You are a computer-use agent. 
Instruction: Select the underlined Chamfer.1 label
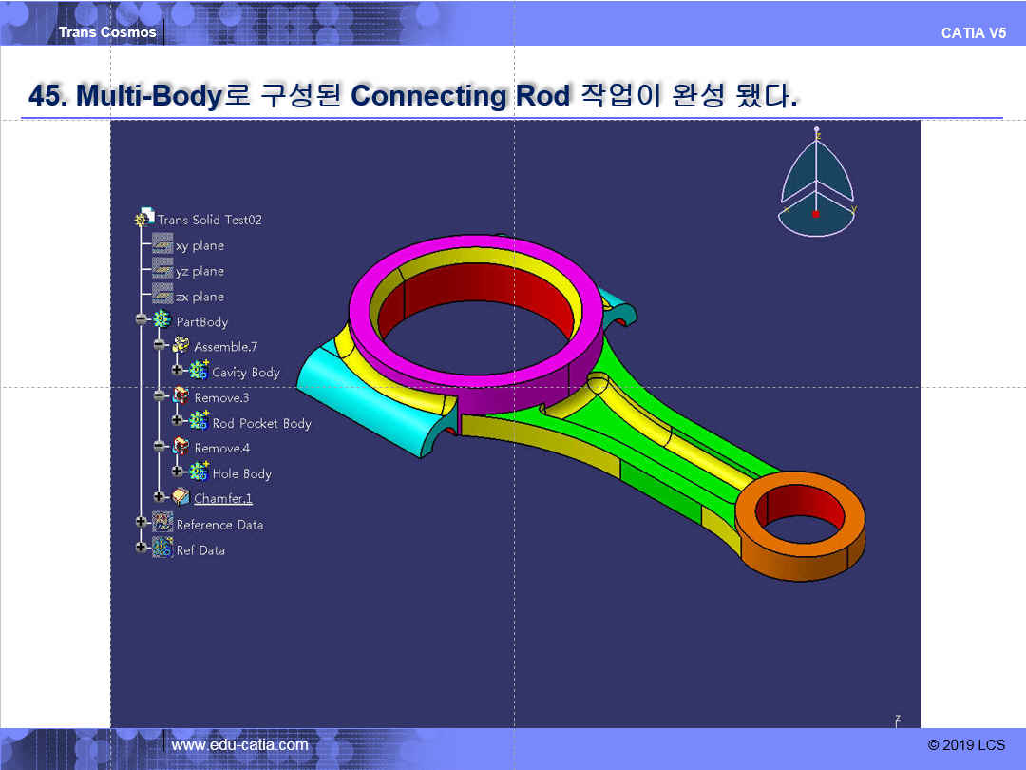tap(223, 498)
